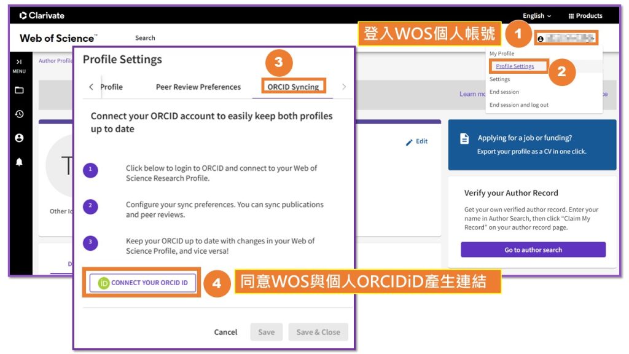Switch to Peer Review Preferences tab

(x=198, y=87)
